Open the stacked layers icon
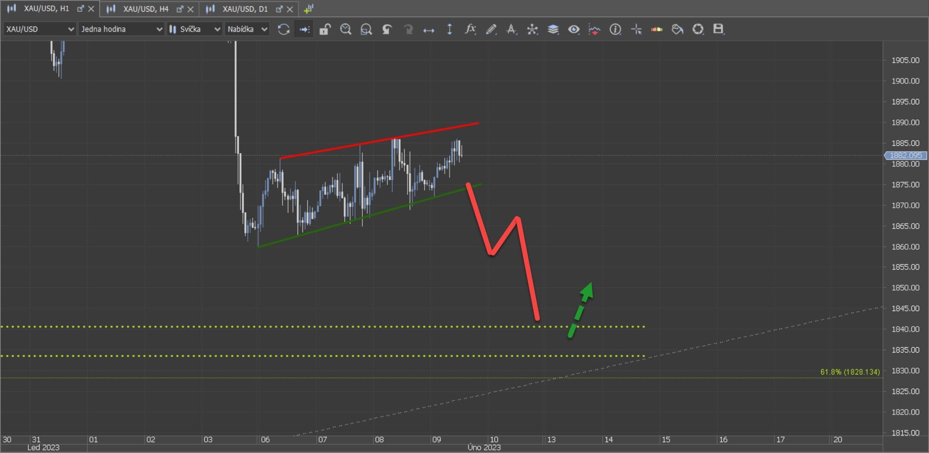Screen dimensions: 929x453 (553, 29)
